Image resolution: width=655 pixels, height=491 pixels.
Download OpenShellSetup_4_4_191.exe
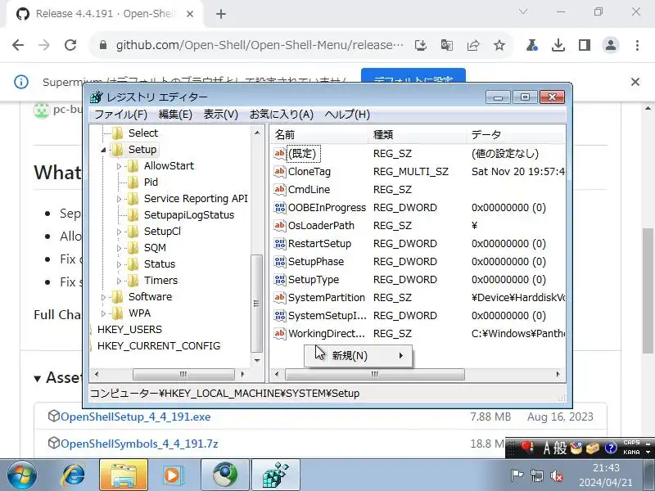coord(135,417)
